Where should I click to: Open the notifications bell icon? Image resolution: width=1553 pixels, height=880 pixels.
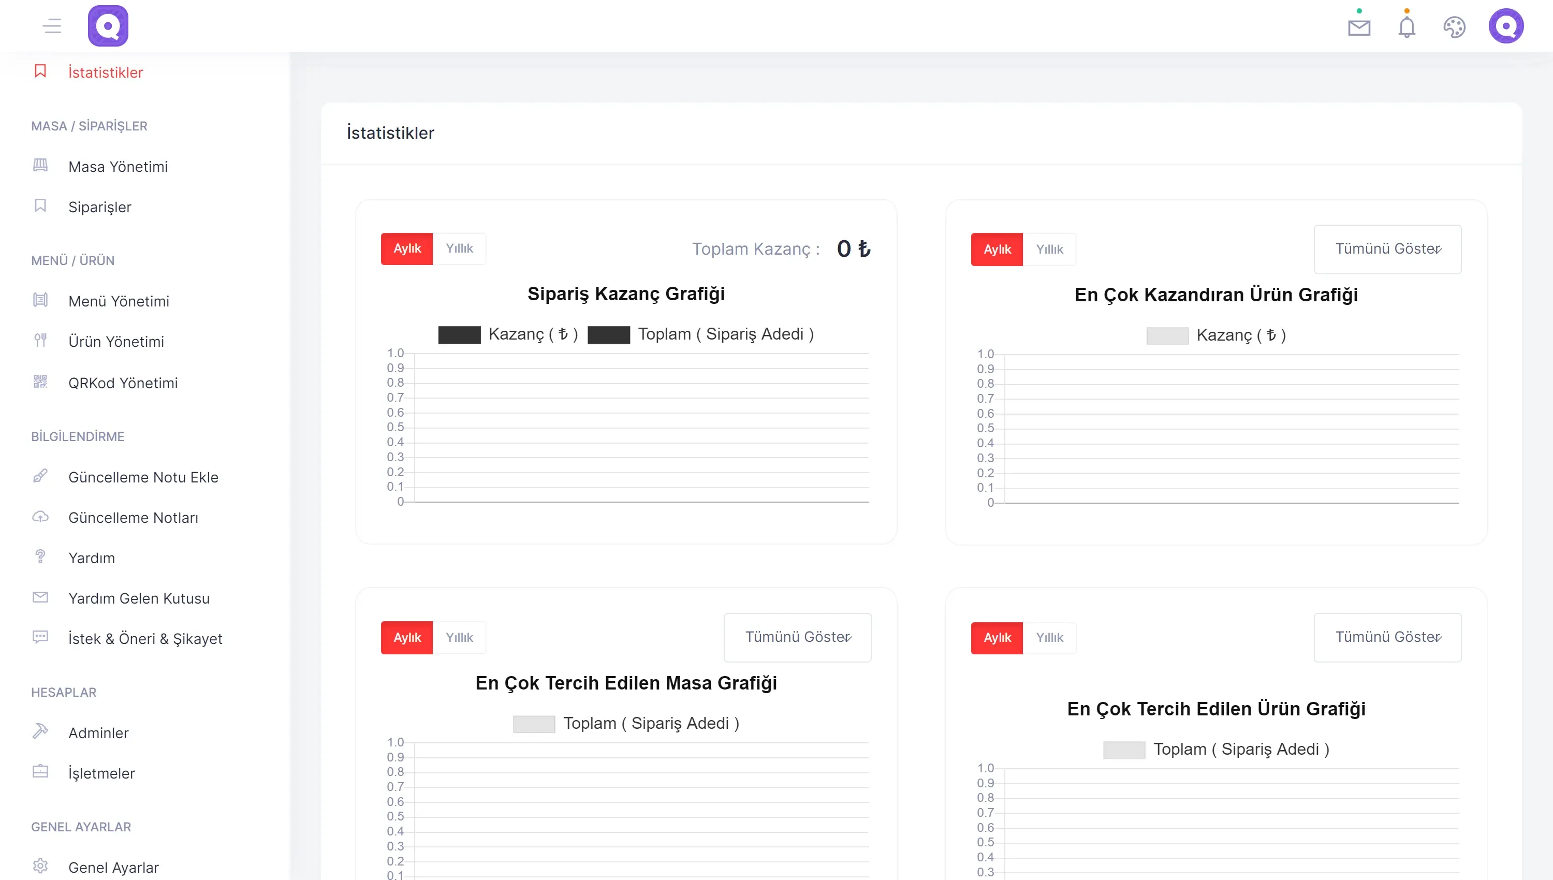click(1406, 27)
